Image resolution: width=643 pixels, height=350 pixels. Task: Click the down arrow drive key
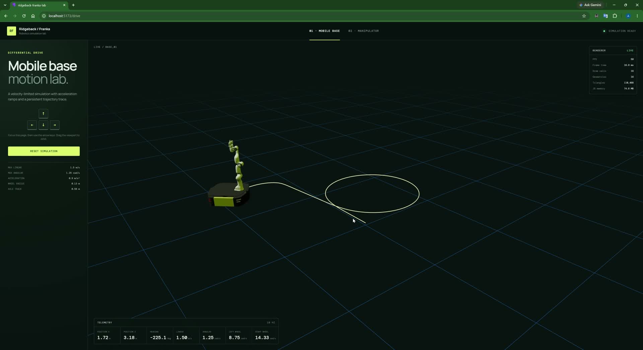(x=43, y=125)
